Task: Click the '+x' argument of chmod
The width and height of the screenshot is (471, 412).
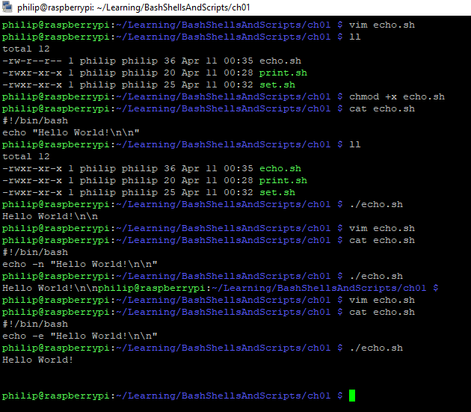Action: click(x=391, y=96)
